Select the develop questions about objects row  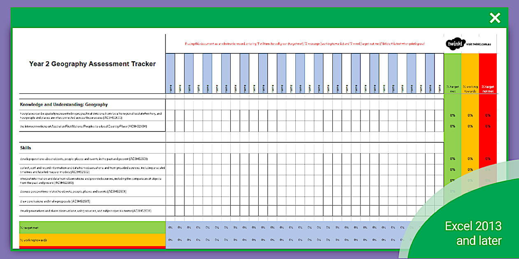point(84,159)
